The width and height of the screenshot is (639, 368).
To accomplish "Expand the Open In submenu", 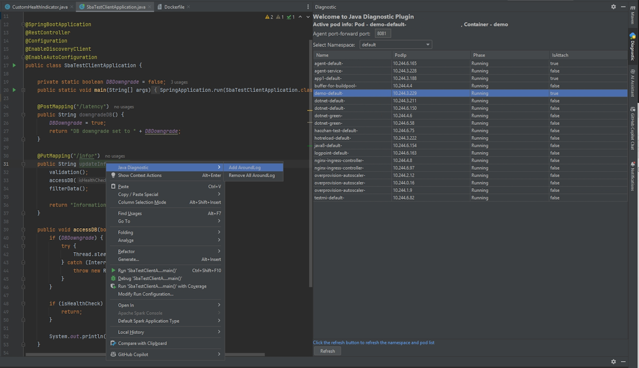I will tap(125, 305).
